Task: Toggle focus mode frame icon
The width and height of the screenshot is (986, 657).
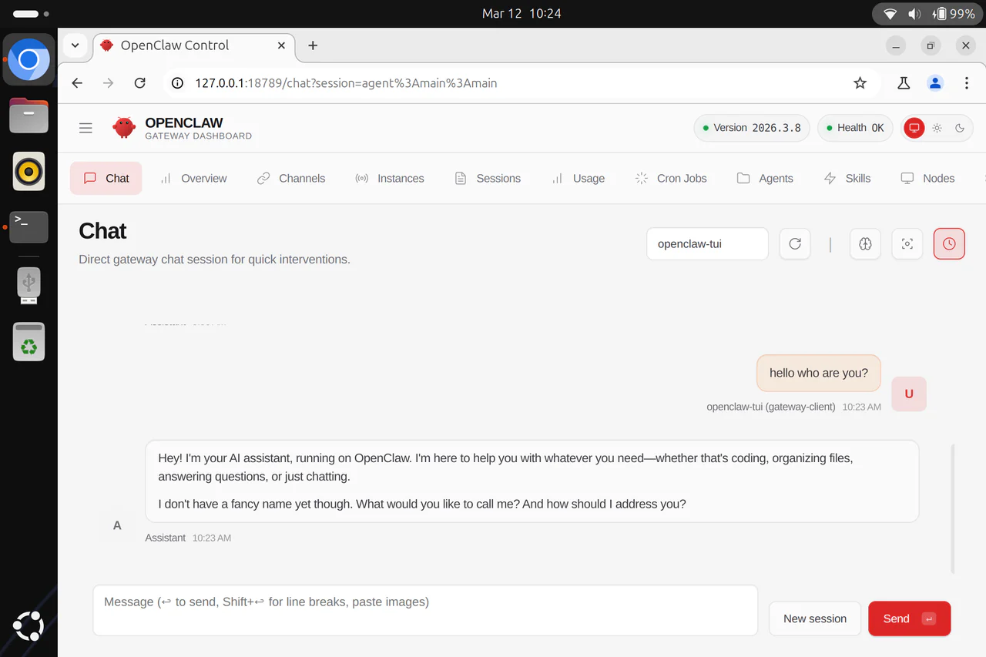Action: 907,244
